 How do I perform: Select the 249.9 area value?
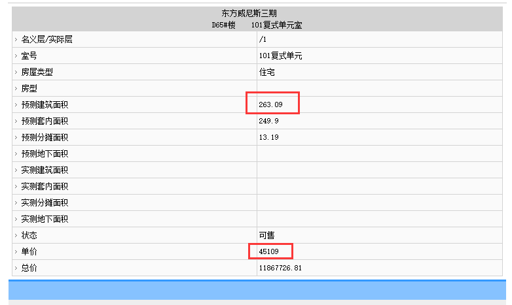(x=268, y=121)
